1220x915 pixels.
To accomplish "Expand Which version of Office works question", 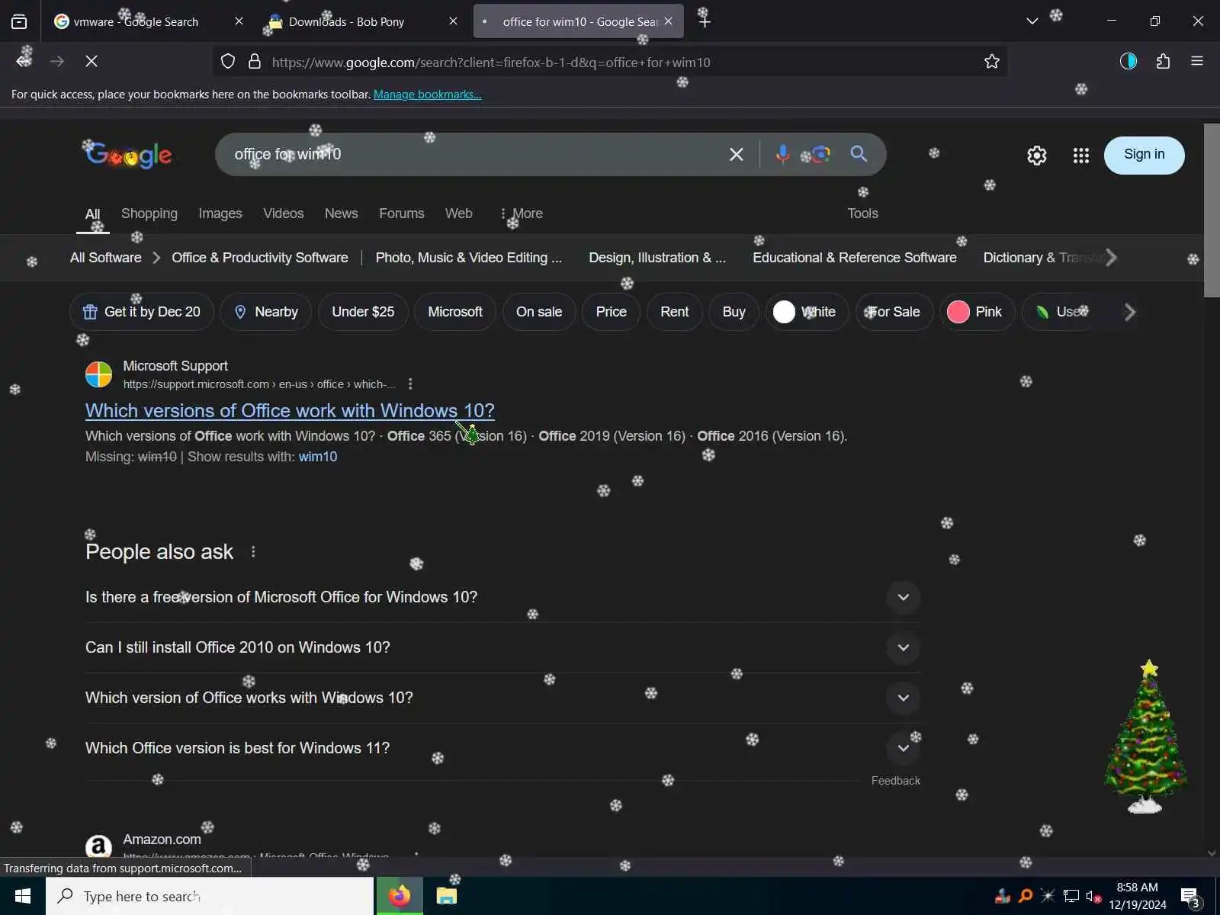I will pyautogui.click(x=502, y=698).
